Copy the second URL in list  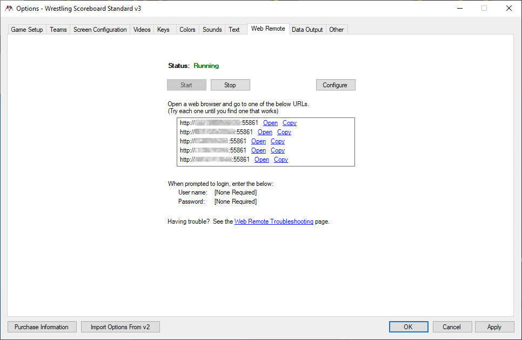click(x=284, y=132)
